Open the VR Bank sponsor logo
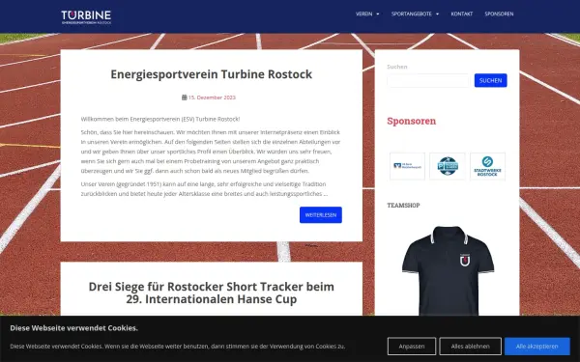 pyautogui.click(x=407, y=166)
